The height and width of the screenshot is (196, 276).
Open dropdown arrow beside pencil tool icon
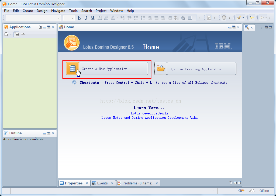coord(243,18)
